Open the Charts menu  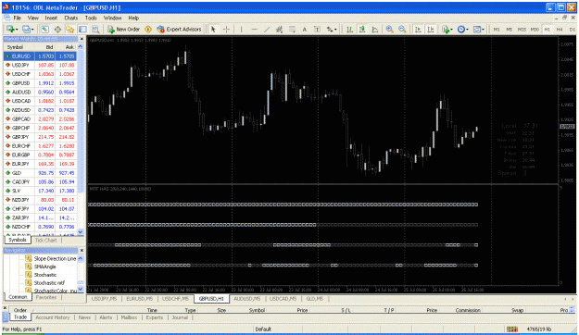point(71,18)
